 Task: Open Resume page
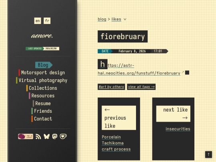tap(42, 104)
